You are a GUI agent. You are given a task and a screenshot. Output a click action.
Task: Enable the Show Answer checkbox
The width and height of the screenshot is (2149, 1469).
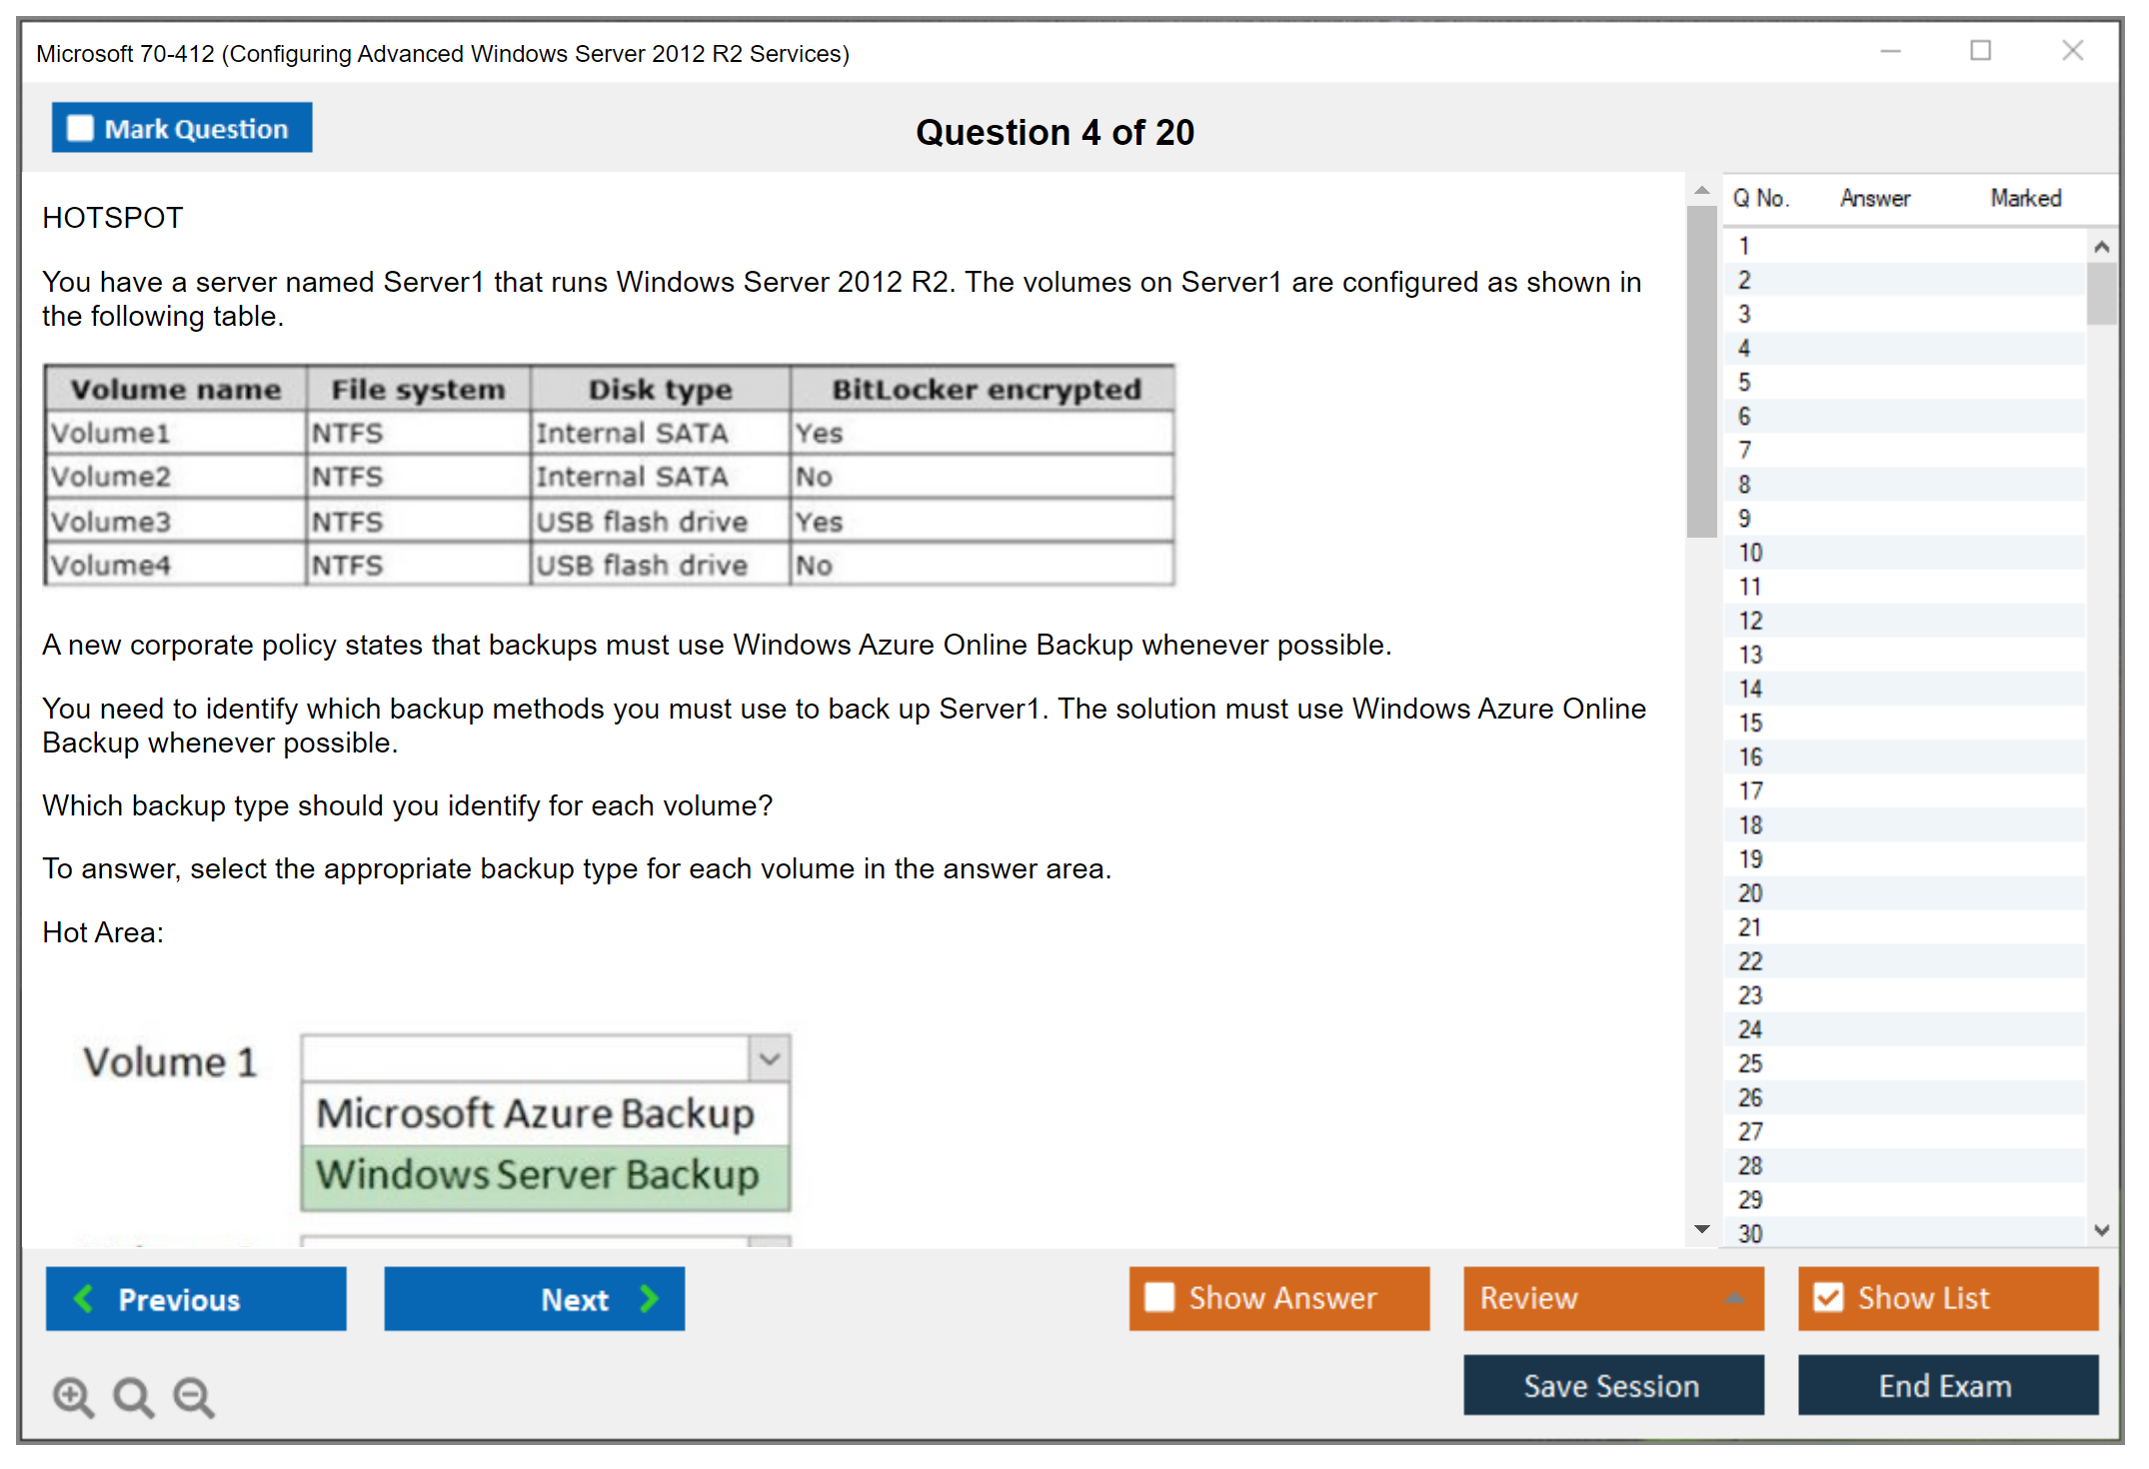tap(1159, 1297)
